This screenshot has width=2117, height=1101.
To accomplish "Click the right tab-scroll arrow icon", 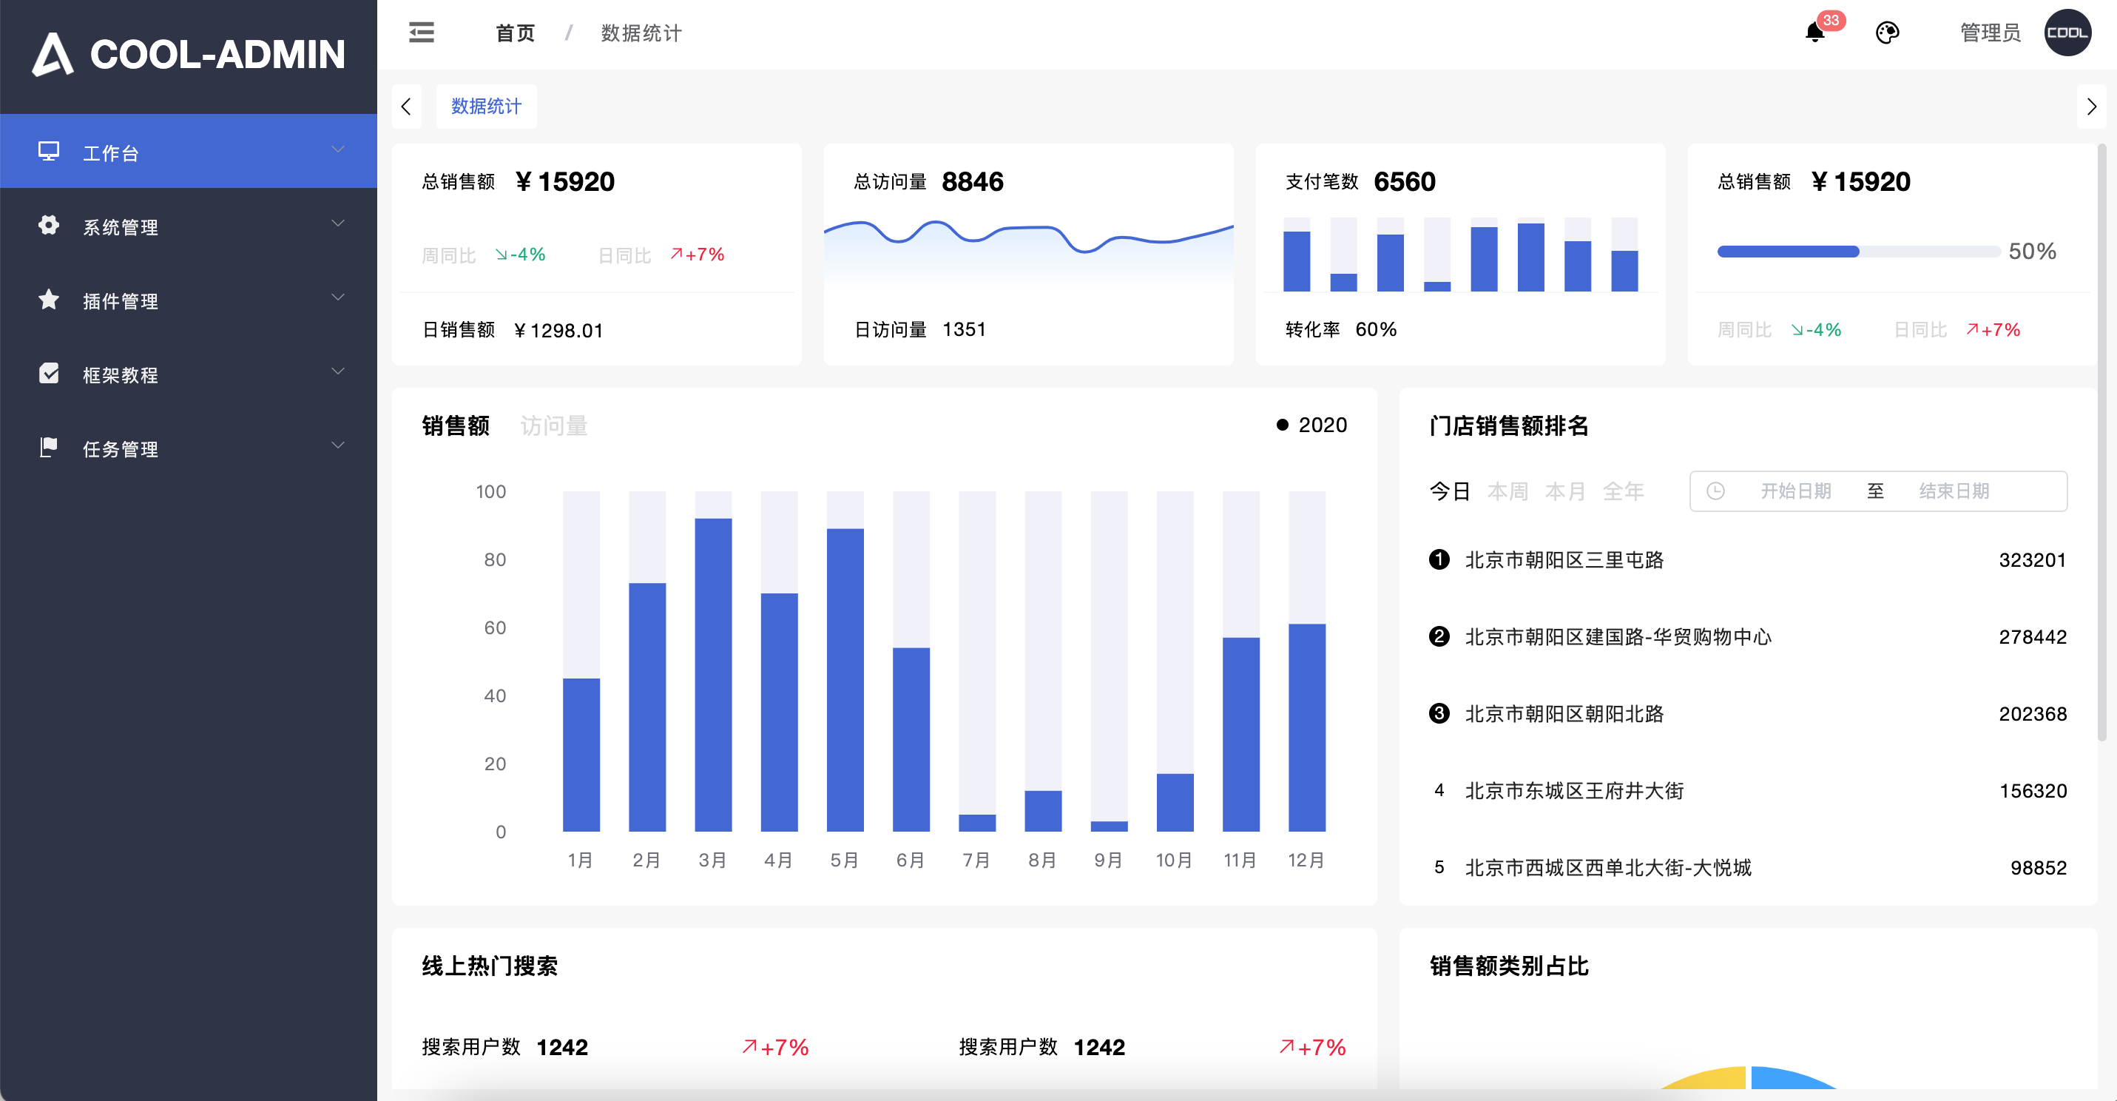I will coord(2092,106).
